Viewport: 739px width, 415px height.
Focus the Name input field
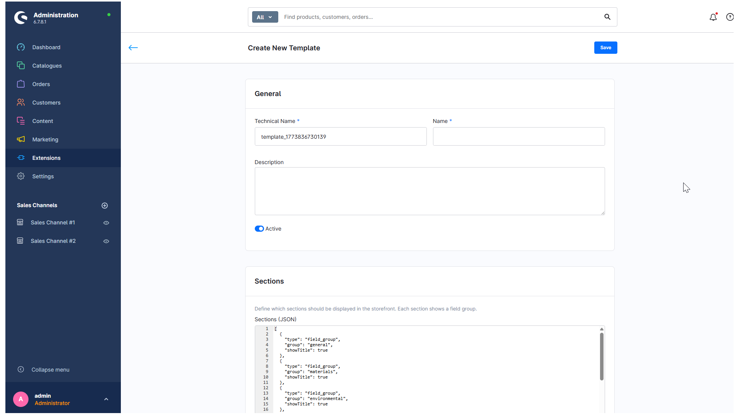[519, 136]
